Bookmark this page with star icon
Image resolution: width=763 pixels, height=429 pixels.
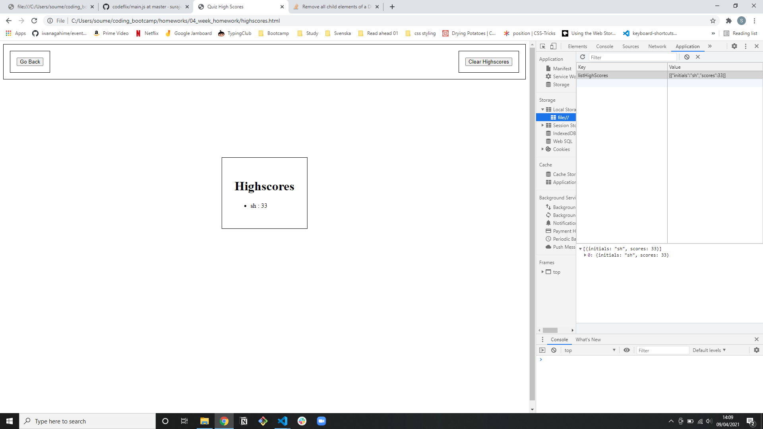[713, 21]
